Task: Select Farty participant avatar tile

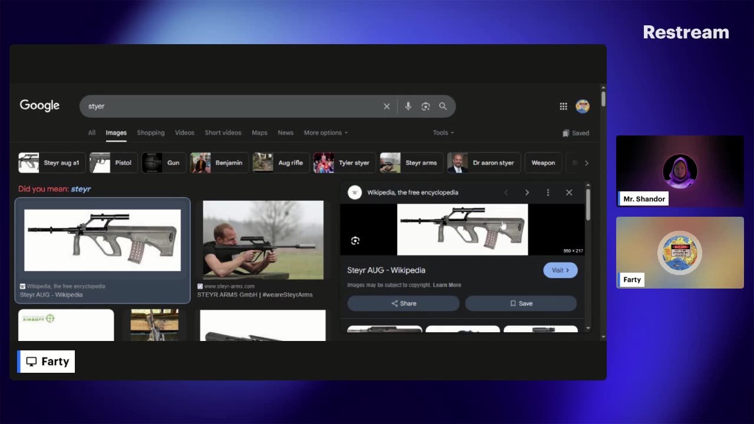Action: [680, 253]
